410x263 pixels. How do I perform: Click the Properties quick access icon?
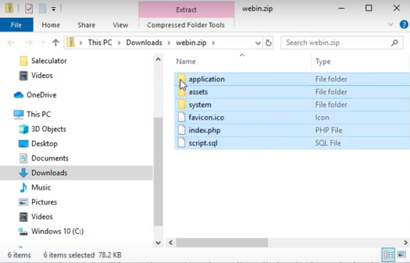(29, 9)
